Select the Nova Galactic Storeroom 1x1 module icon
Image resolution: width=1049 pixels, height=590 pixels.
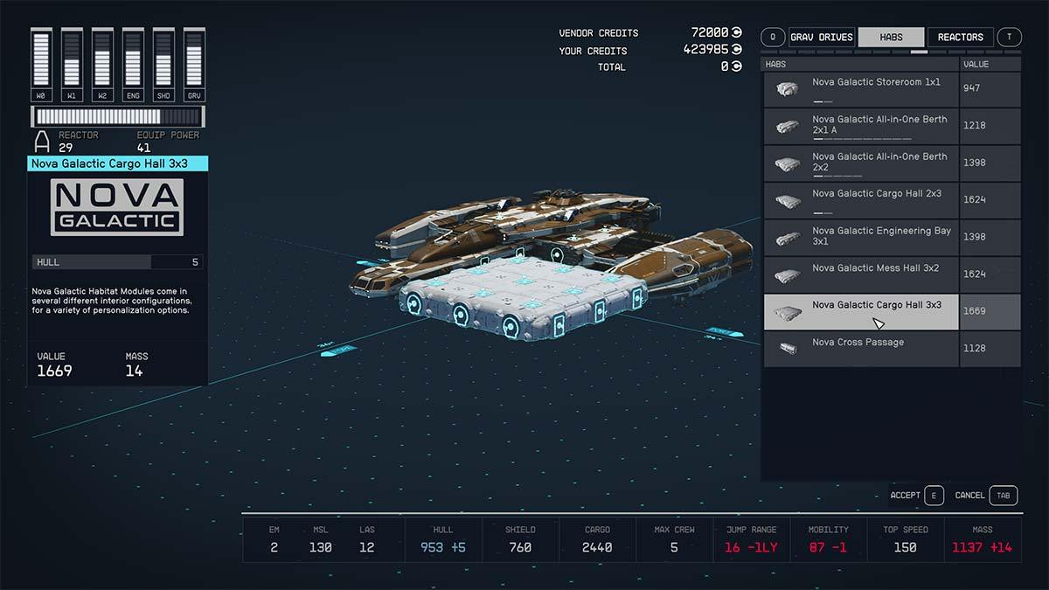point(788,88)
